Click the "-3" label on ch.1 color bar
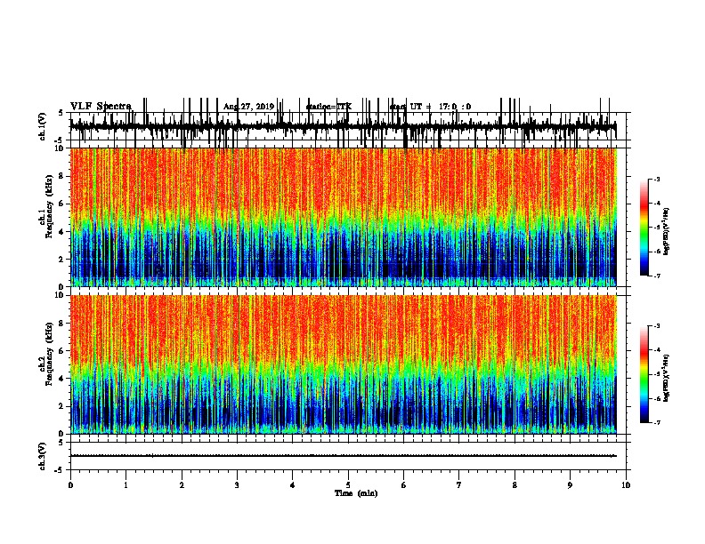The image size is (705, 544). point(657,179)
